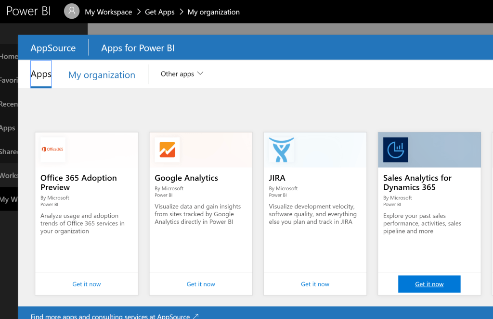
Task: Expand the Other apps dropdown
Action: [x=182, y=74]
